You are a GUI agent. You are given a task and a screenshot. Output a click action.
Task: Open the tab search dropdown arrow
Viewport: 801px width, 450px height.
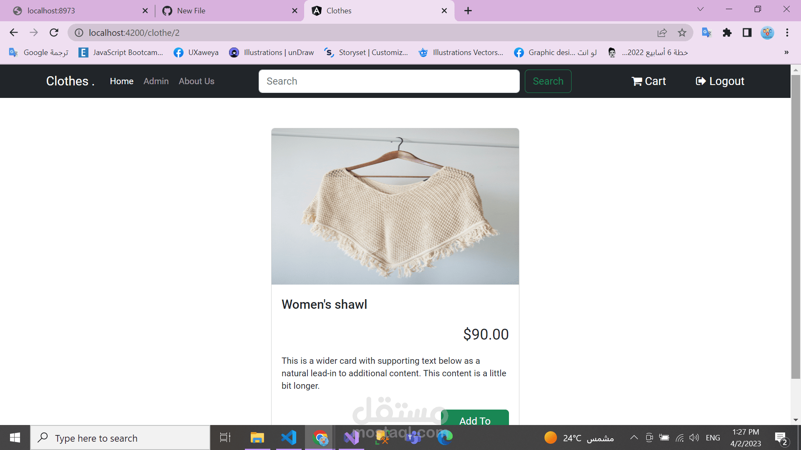point(700,9)
